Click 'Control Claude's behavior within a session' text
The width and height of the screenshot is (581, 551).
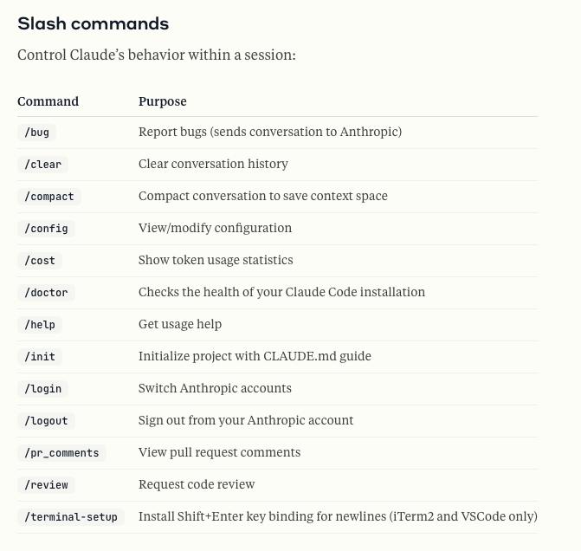tap(157, 55)
